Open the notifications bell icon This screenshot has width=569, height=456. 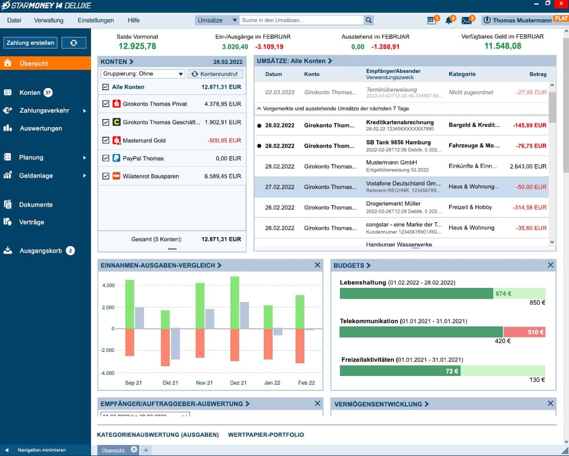click(449, 20)
